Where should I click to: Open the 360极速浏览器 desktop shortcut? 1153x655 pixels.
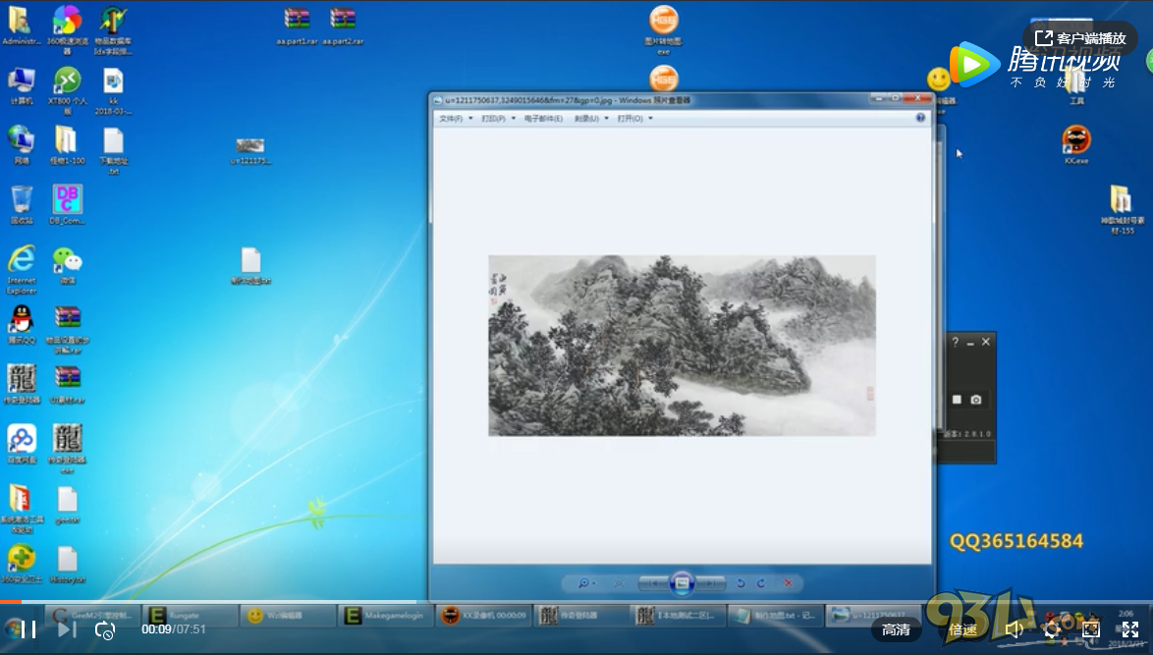67,29
